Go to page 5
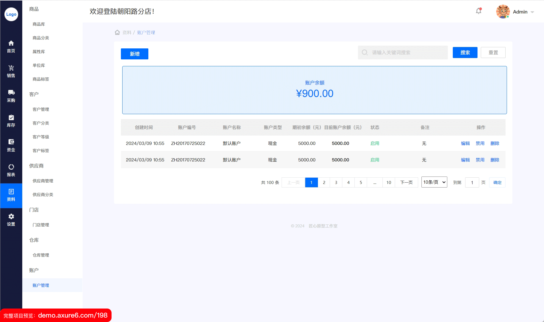This screenshot has width=544, height=322. (x=361, y=182)
